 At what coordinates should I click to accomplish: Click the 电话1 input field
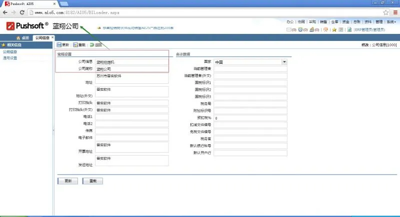[131, 117]
